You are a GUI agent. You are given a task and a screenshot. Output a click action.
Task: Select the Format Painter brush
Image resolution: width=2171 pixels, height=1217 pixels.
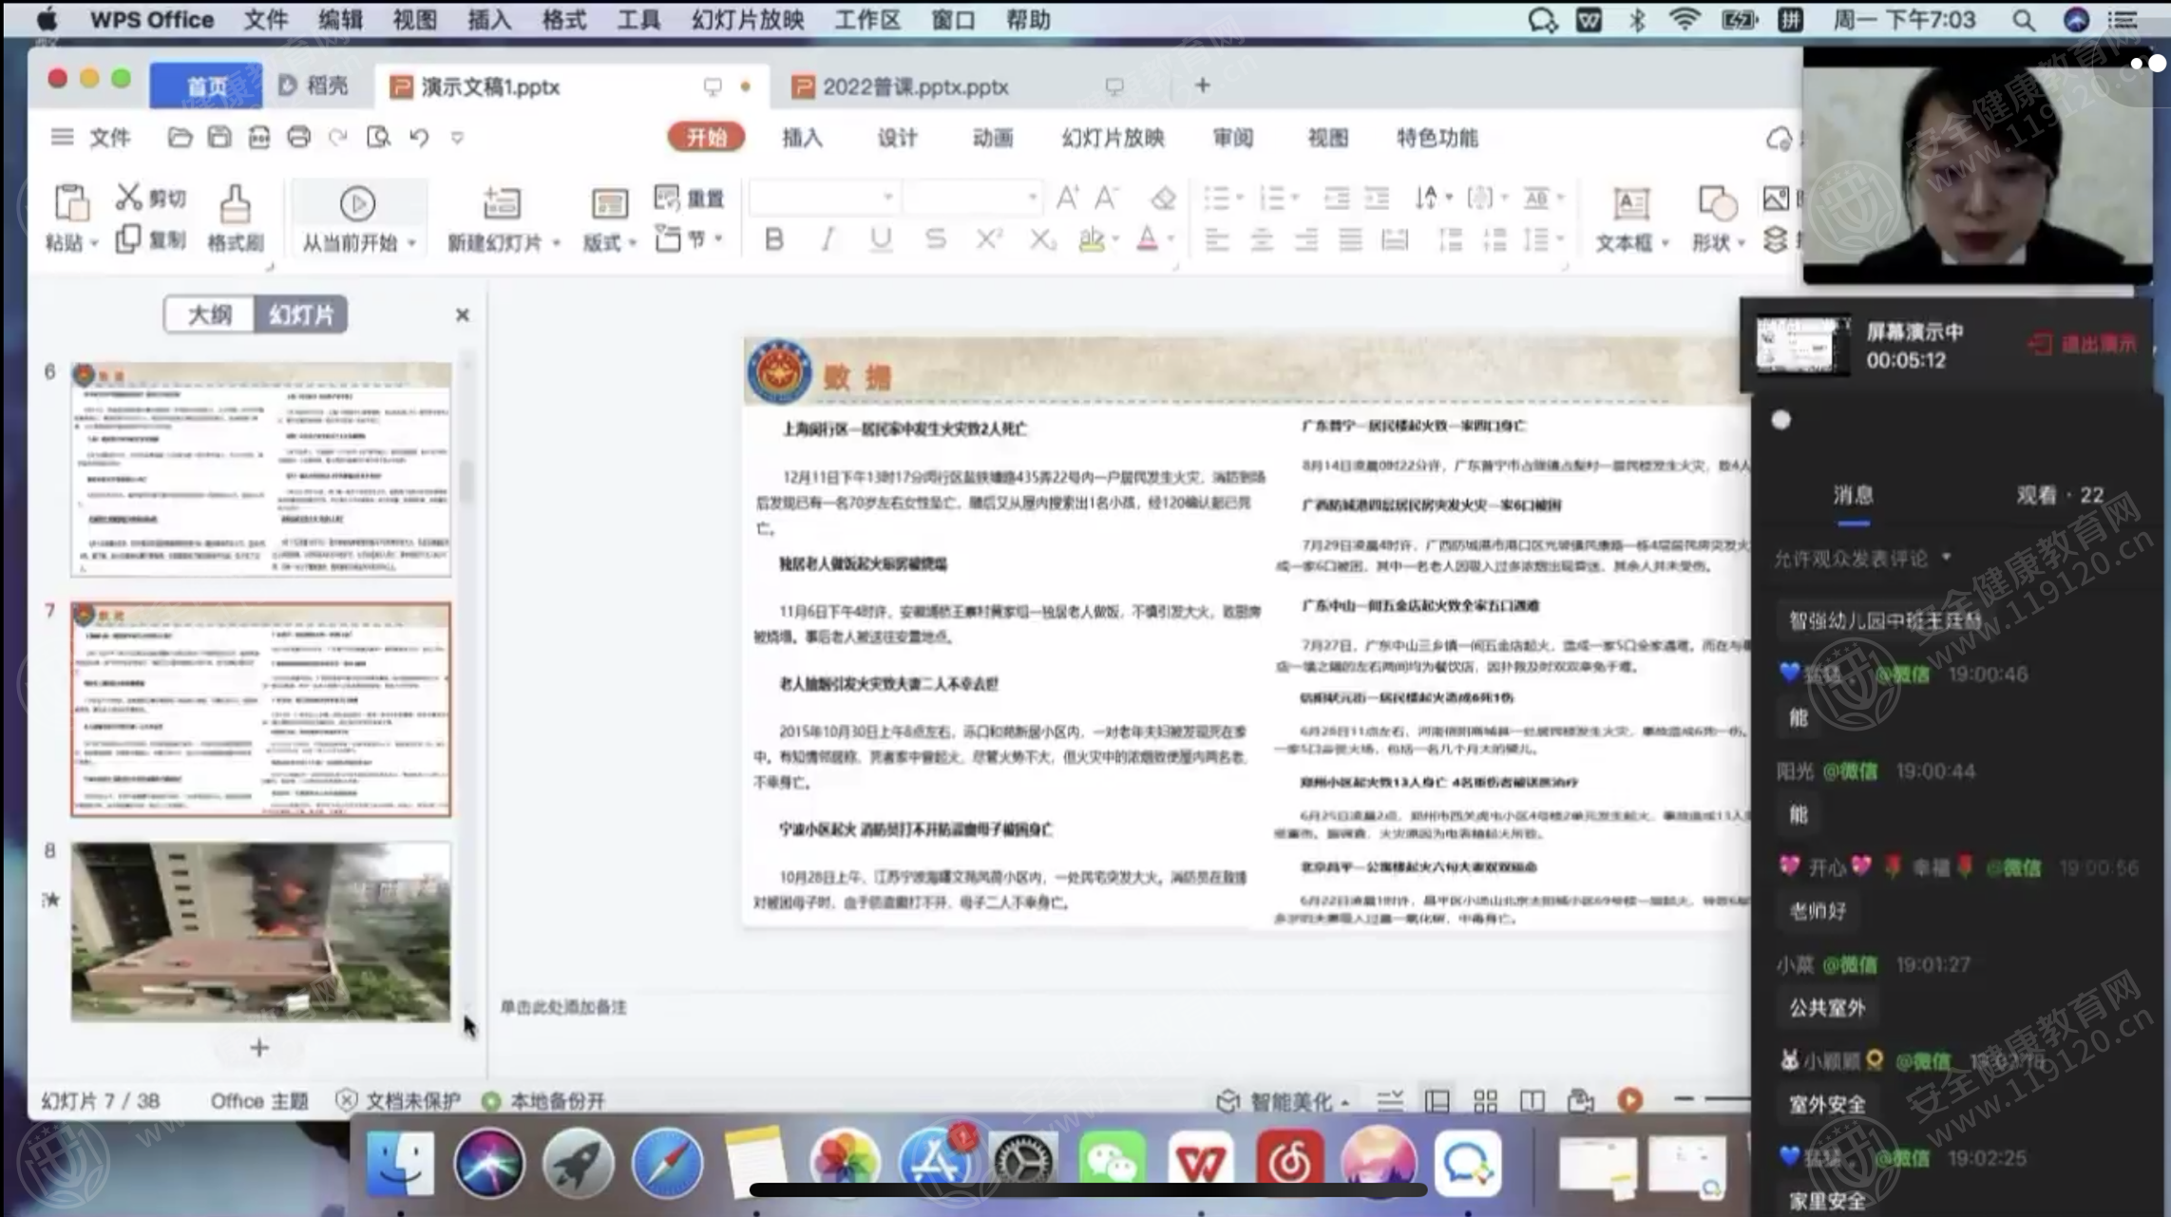pyautogui.click(x=235, y=203)
